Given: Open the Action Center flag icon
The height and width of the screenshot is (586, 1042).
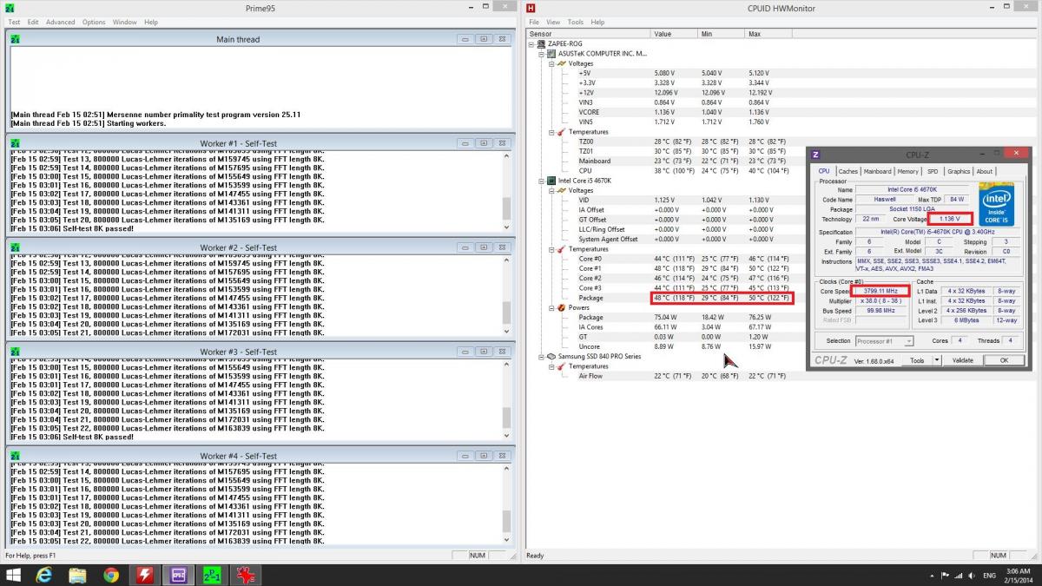Looking at the screenshot, I should [946, 576].
